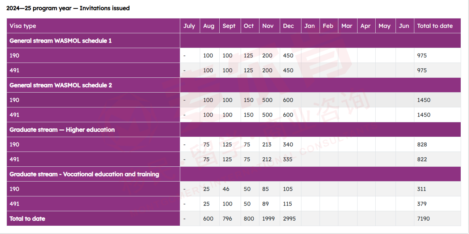Image resolution: width=469 pixels, height=234 pixels.
Task: Click the total value 822
Action: point(422,159)
